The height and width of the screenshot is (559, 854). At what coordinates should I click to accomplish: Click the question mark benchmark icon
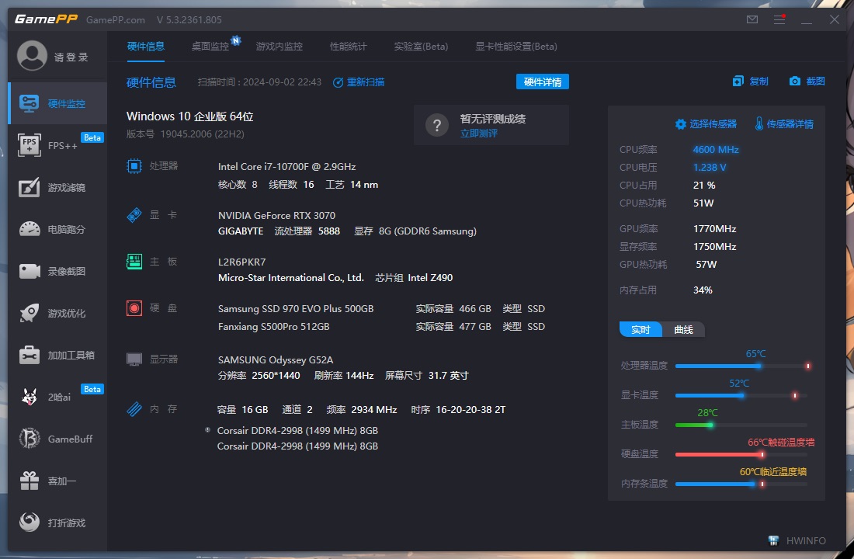click(x=437, y=125)
